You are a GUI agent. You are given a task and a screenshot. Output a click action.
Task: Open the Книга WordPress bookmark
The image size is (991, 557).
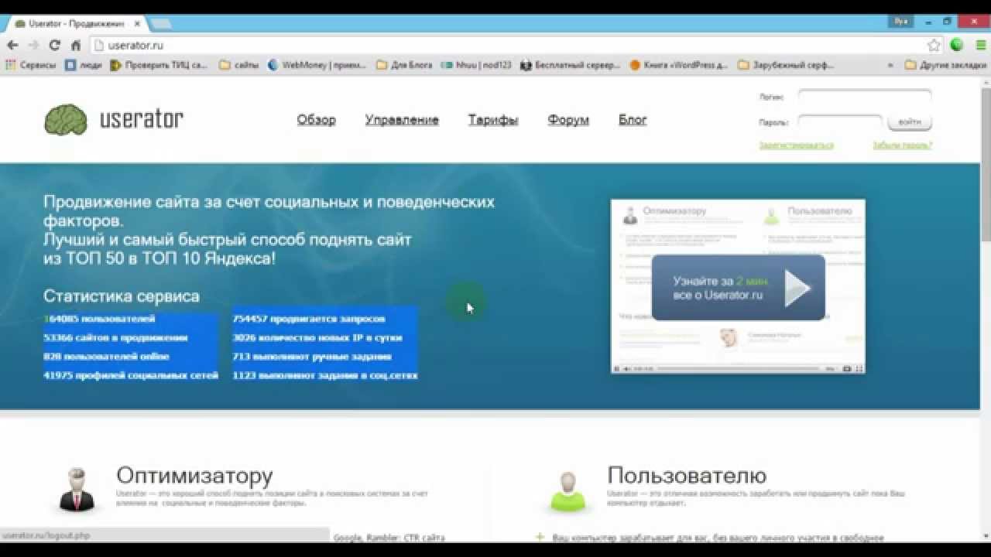coord(679,66)
